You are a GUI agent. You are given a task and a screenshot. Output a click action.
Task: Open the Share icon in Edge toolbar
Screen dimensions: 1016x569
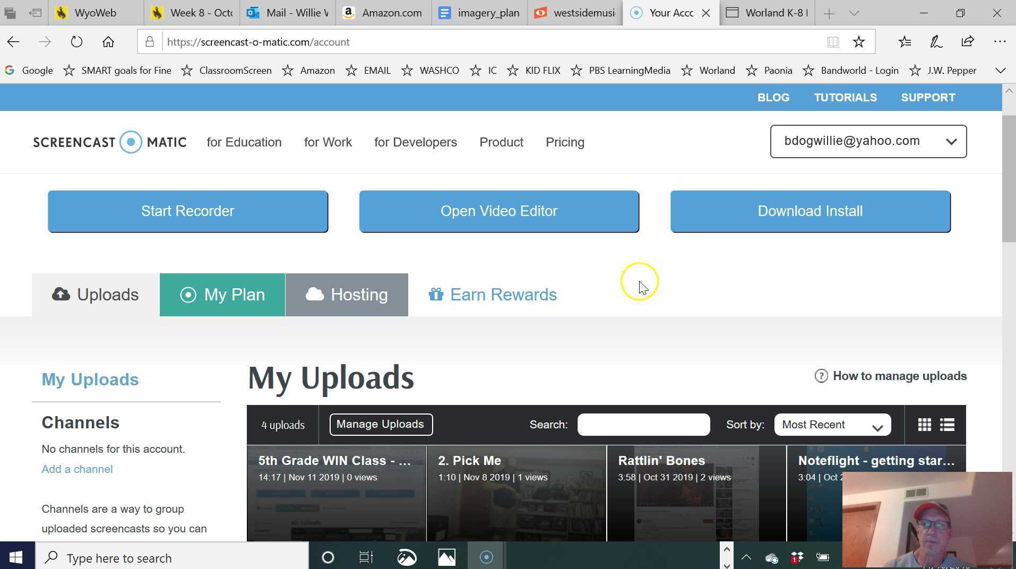[x=968, y=42]
